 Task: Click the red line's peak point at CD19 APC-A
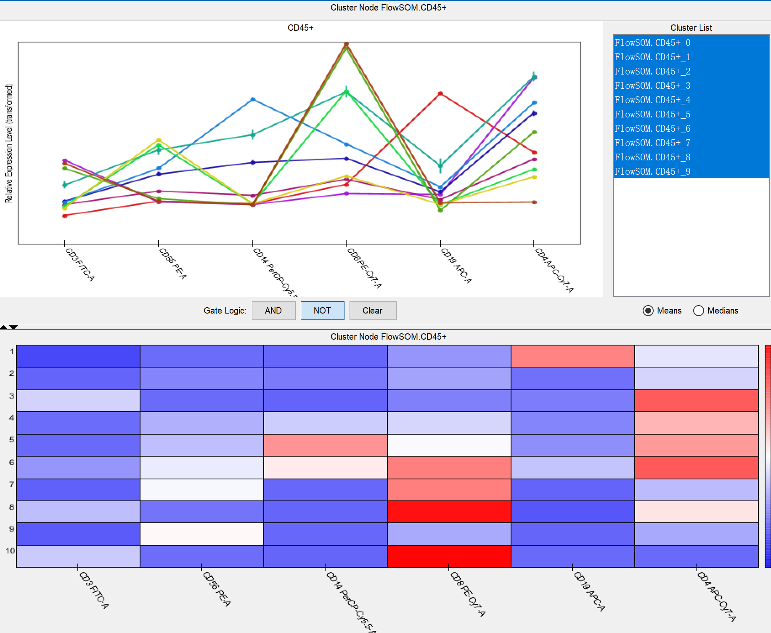pyautogui.click(x=440, y=93)
